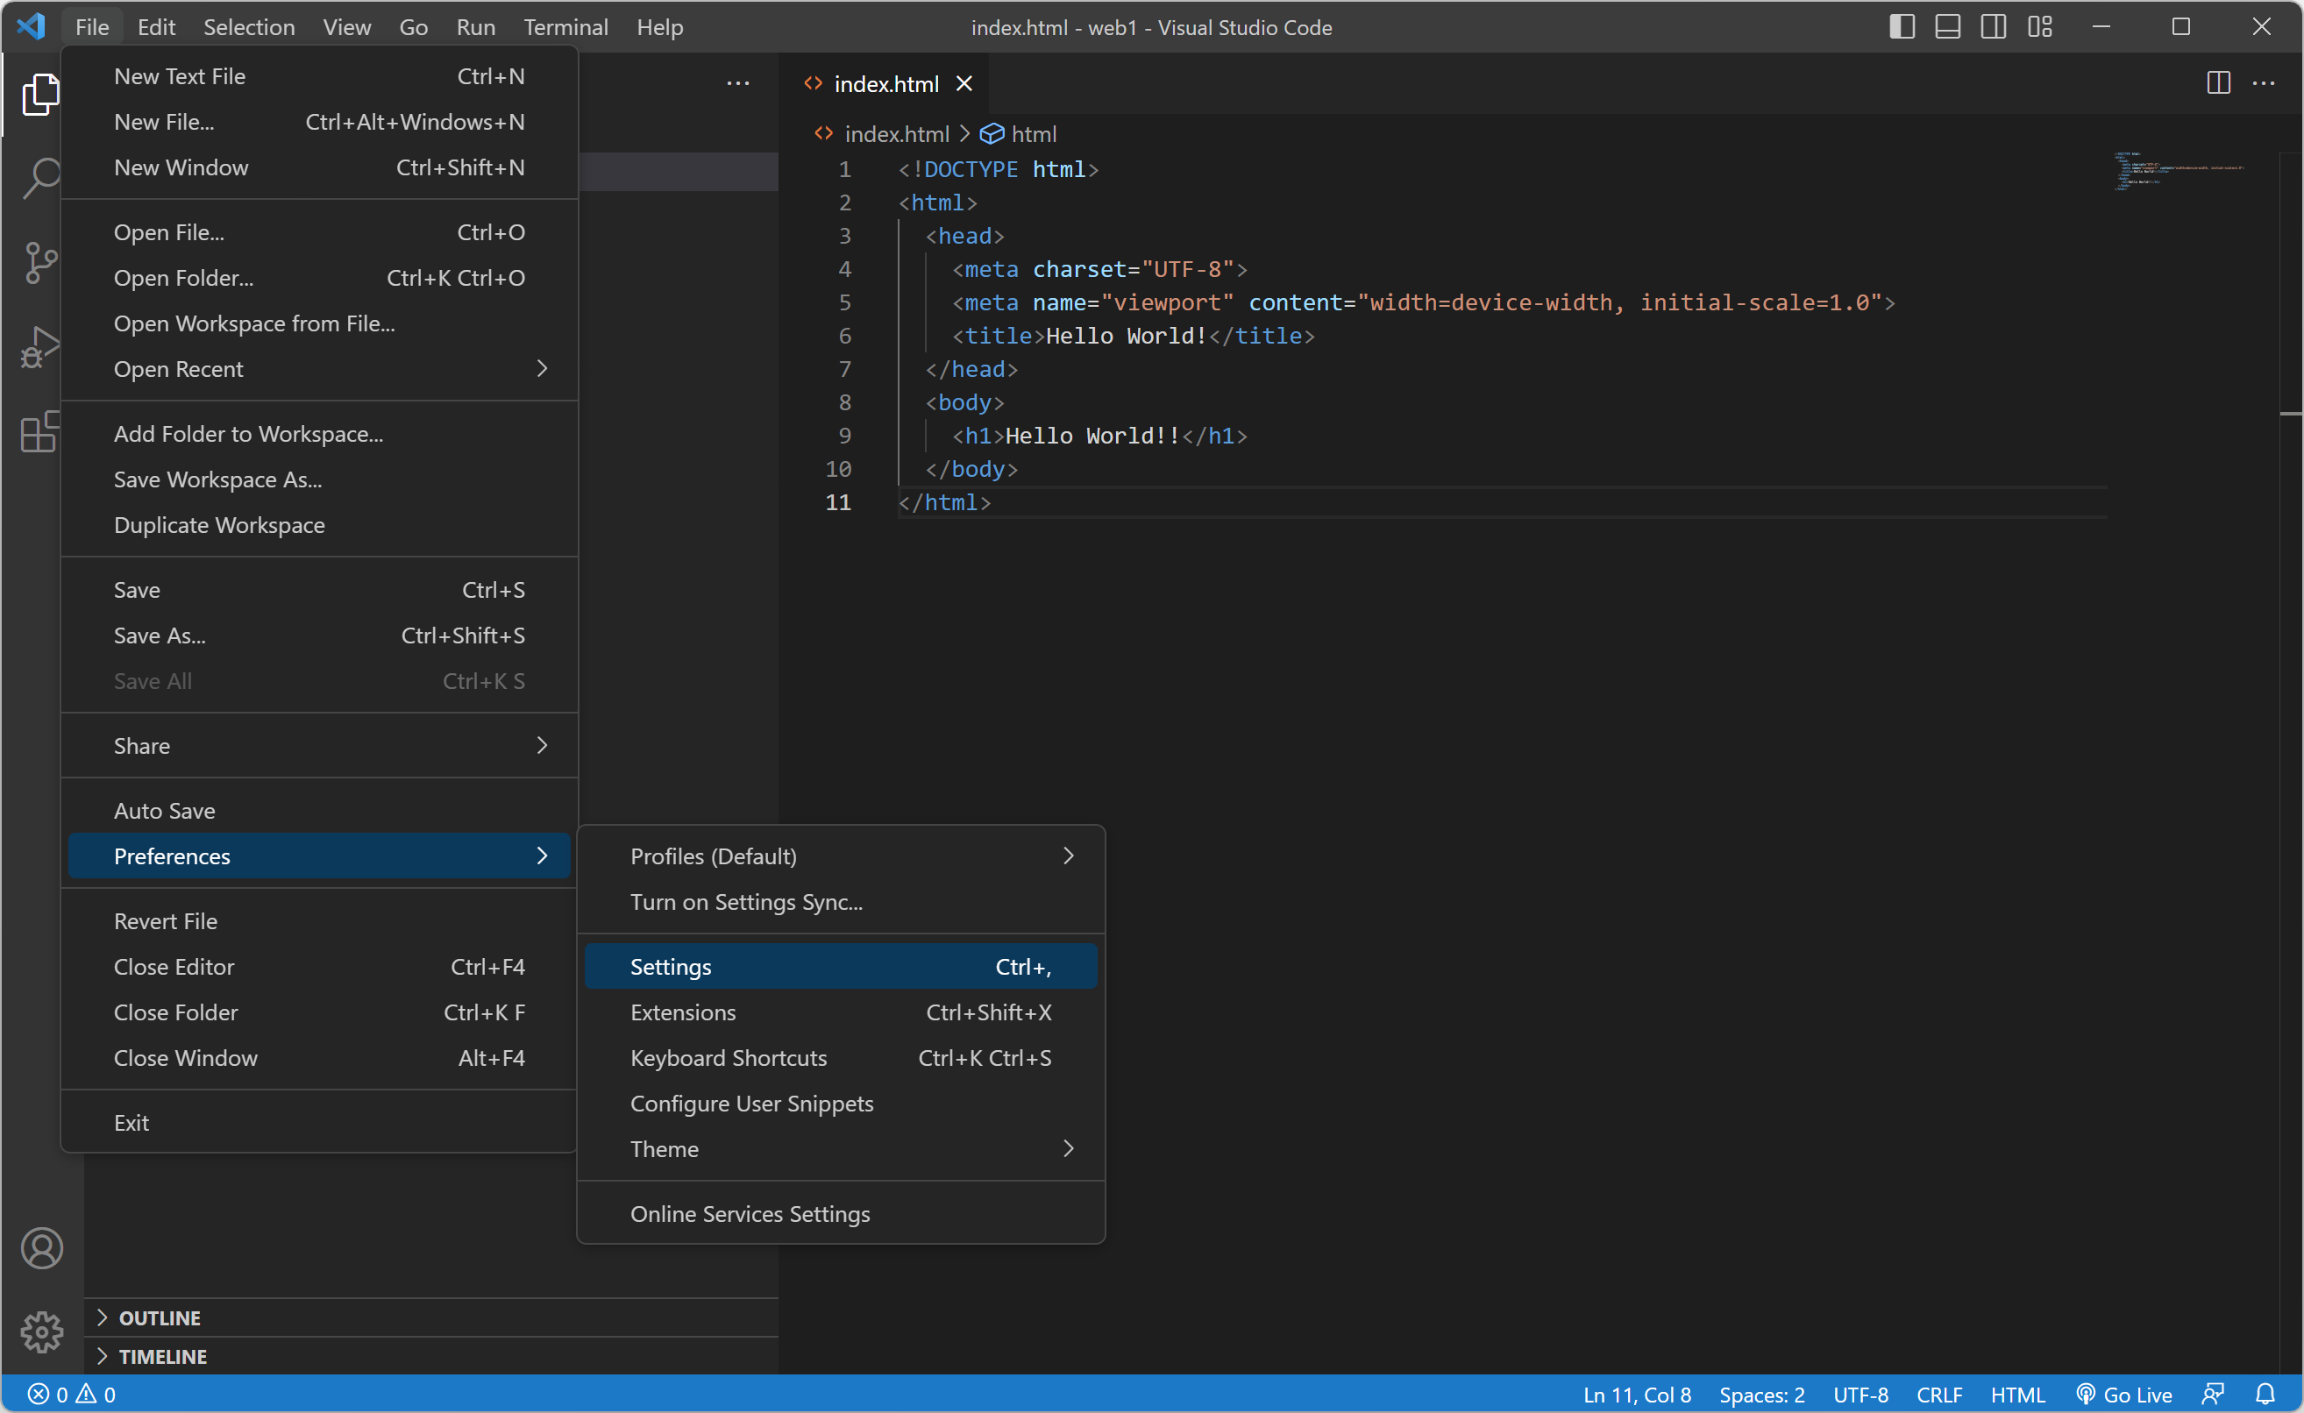2304x1413 pixels.
Task: Click the Manage gear icon
Action: coord(41,1331)
